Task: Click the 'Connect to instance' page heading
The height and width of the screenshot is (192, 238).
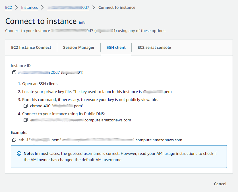Action: 41,21
